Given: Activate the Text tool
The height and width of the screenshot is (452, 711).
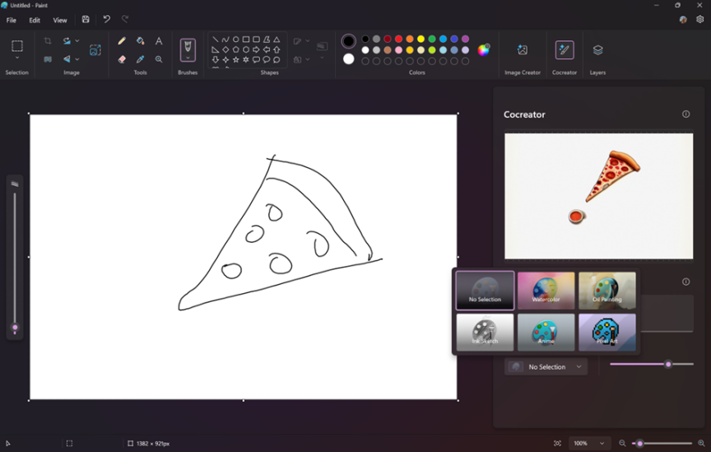Looking at the screenshot, I should pos(159,41).
